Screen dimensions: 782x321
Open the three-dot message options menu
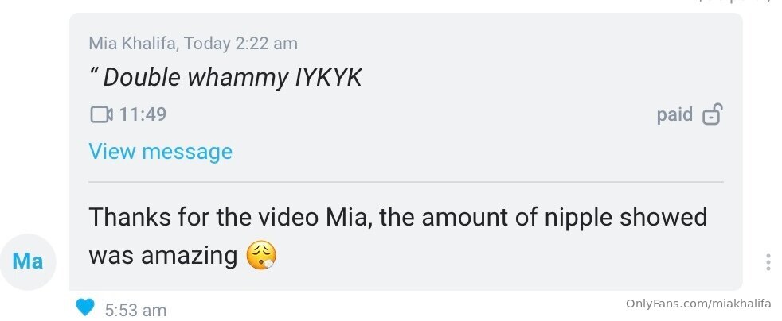pyautogui.click(x=768, y=262)
